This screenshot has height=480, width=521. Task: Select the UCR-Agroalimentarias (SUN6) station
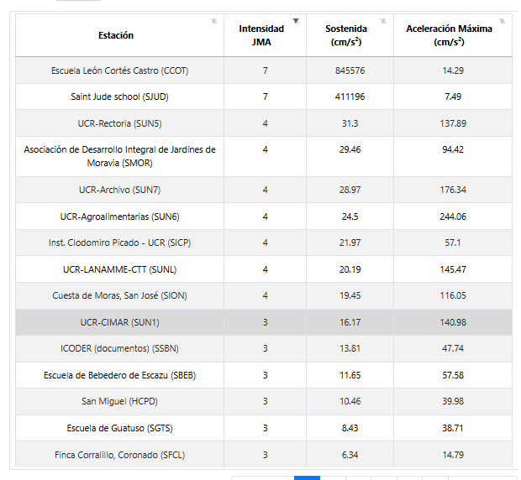pos(119,217)
